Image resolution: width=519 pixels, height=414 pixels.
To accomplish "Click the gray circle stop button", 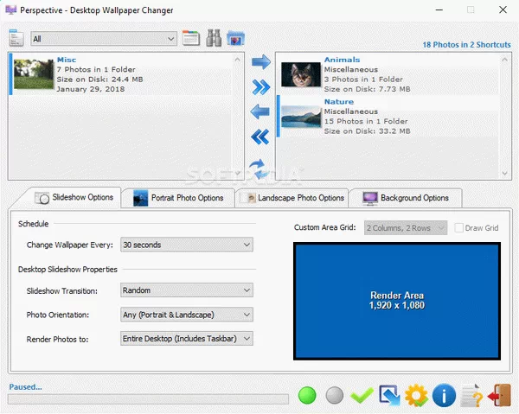I will coord(335,396).
